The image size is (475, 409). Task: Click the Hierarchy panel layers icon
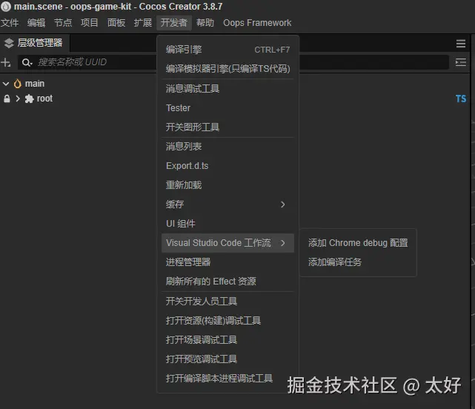pyautogui.click(x=9, y=43)
